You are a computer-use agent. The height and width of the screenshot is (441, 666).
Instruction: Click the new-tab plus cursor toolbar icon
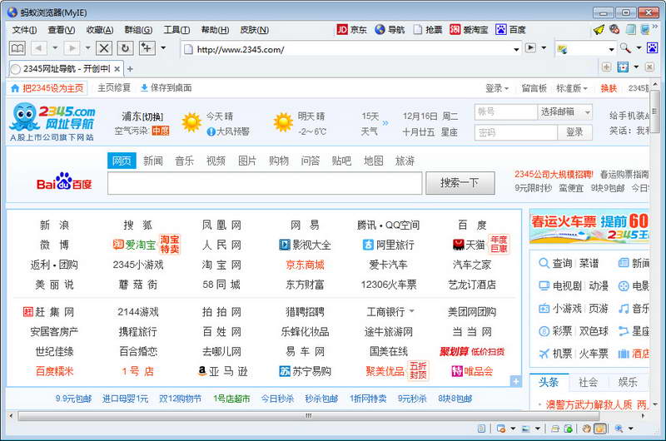pos(147,48)
